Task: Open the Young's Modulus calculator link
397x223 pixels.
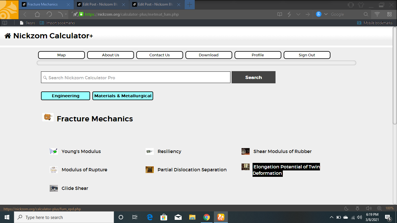Action: pyautogui.click(x=81, y=151)
